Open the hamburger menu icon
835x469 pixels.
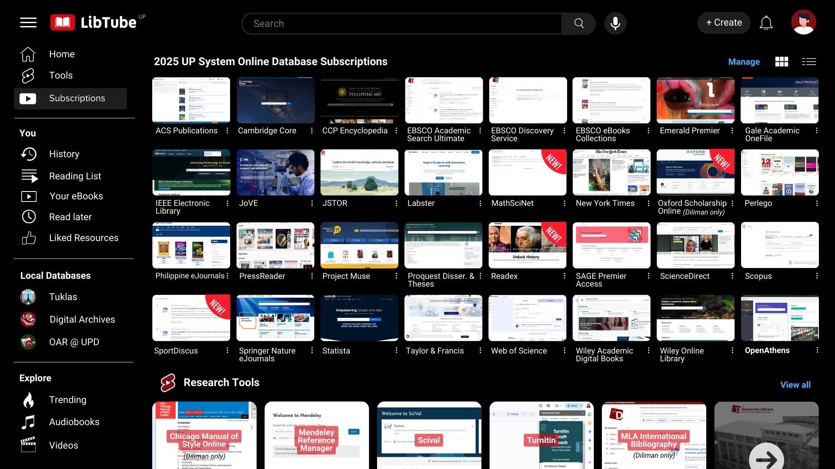(x=28, y=23)
